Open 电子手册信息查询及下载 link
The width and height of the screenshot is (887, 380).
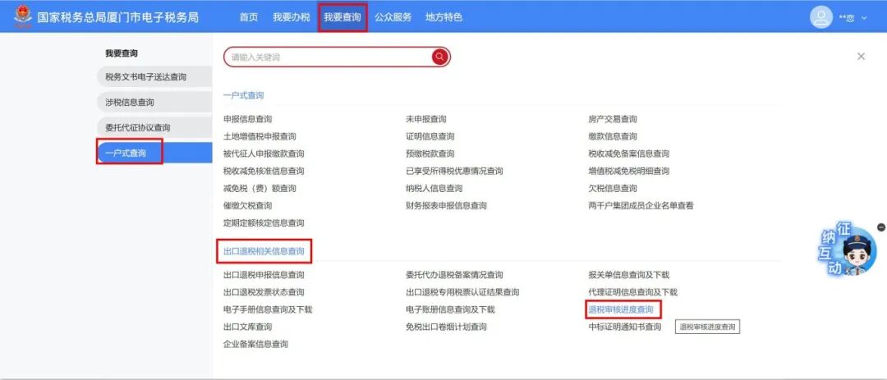pos(268,309)
